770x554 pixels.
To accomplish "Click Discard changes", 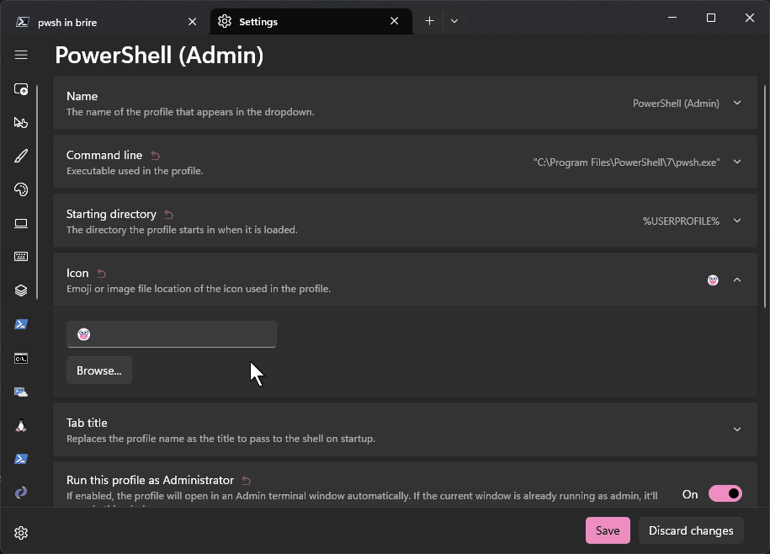I will [x=691, y=530].
